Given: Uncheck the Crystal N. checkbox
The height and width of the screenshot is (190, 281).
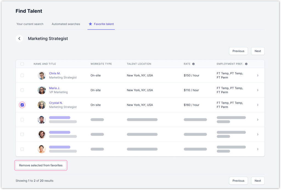Looking at the screenshot, I should (22, 105).
